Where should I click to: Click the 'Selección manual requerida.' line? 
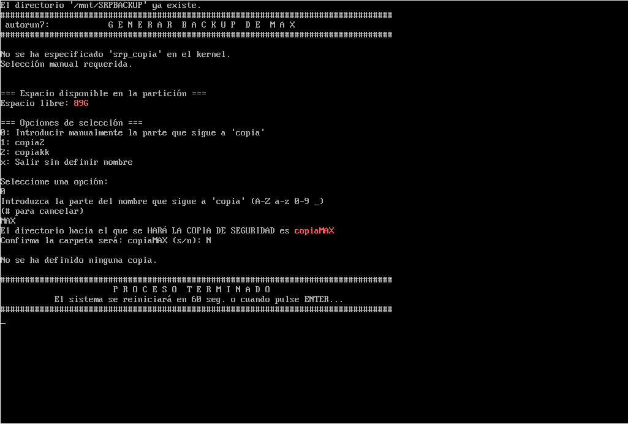(66, 64)
